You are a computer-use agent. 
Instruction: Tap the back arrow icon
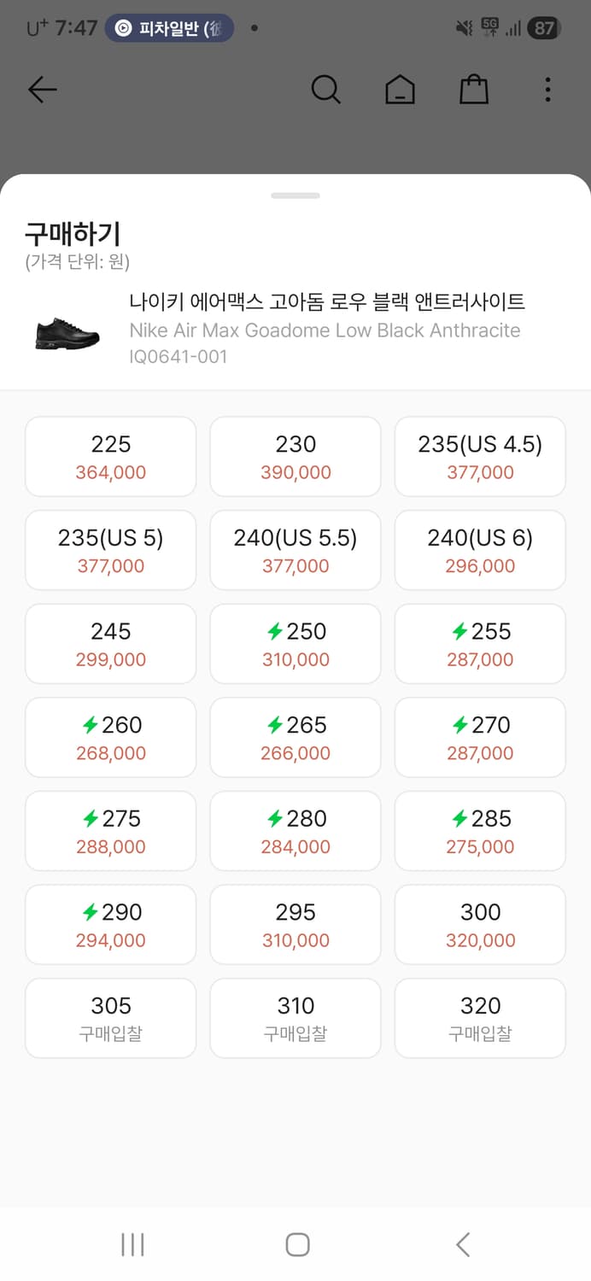43,90
